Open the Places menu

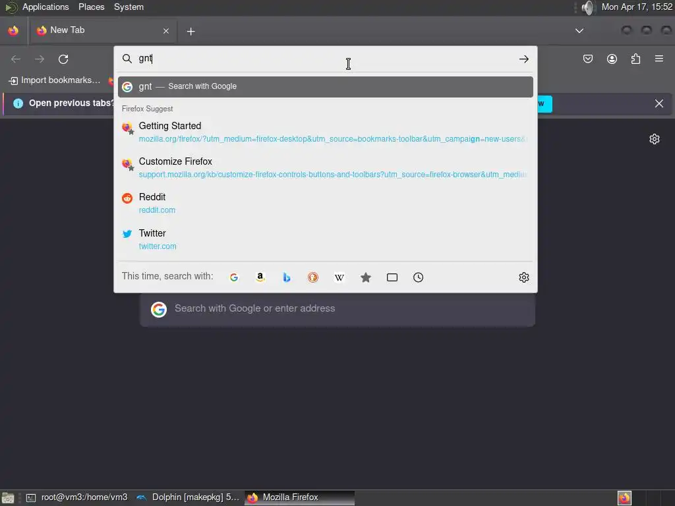(91, 7)
